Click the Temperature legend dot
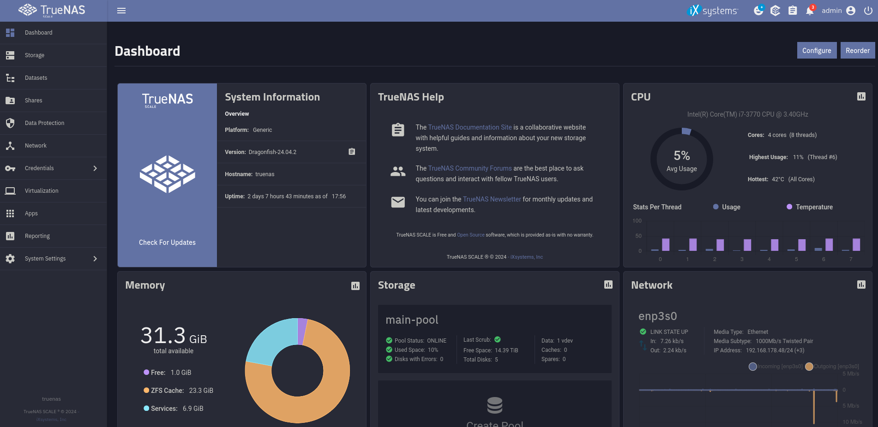 [x=789, y=207]
